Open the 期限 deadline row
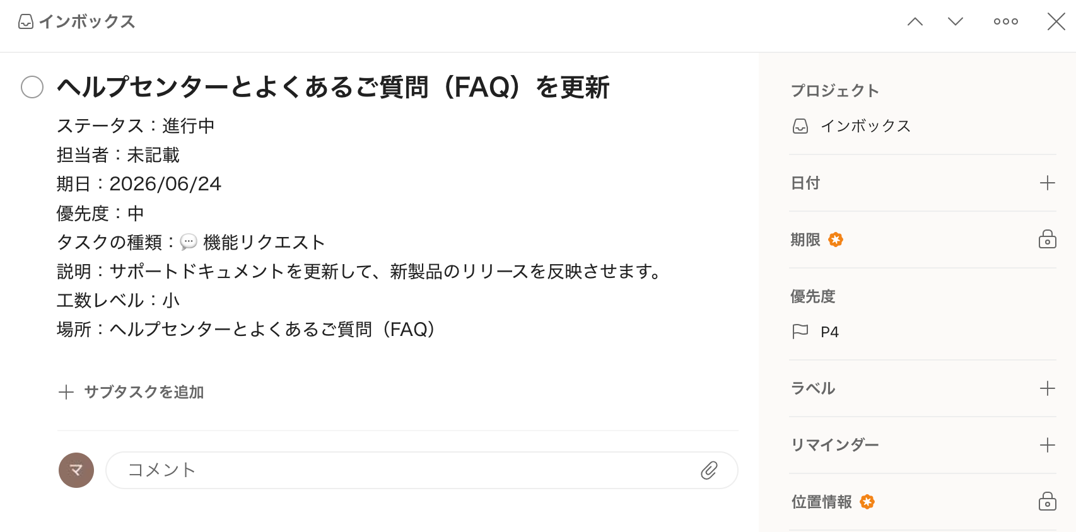 (x=806, y=240)
